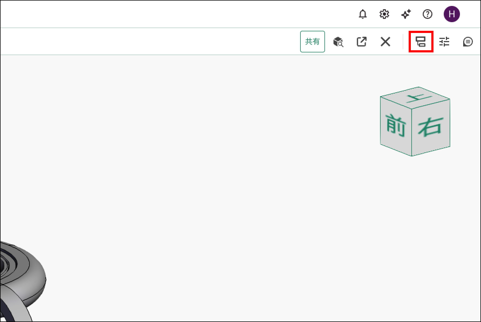The height and width of the screenshot is (322, 481).
Task: Open the purple H user avatar menu
Action: pyautogui.click(x=452, y=14)
